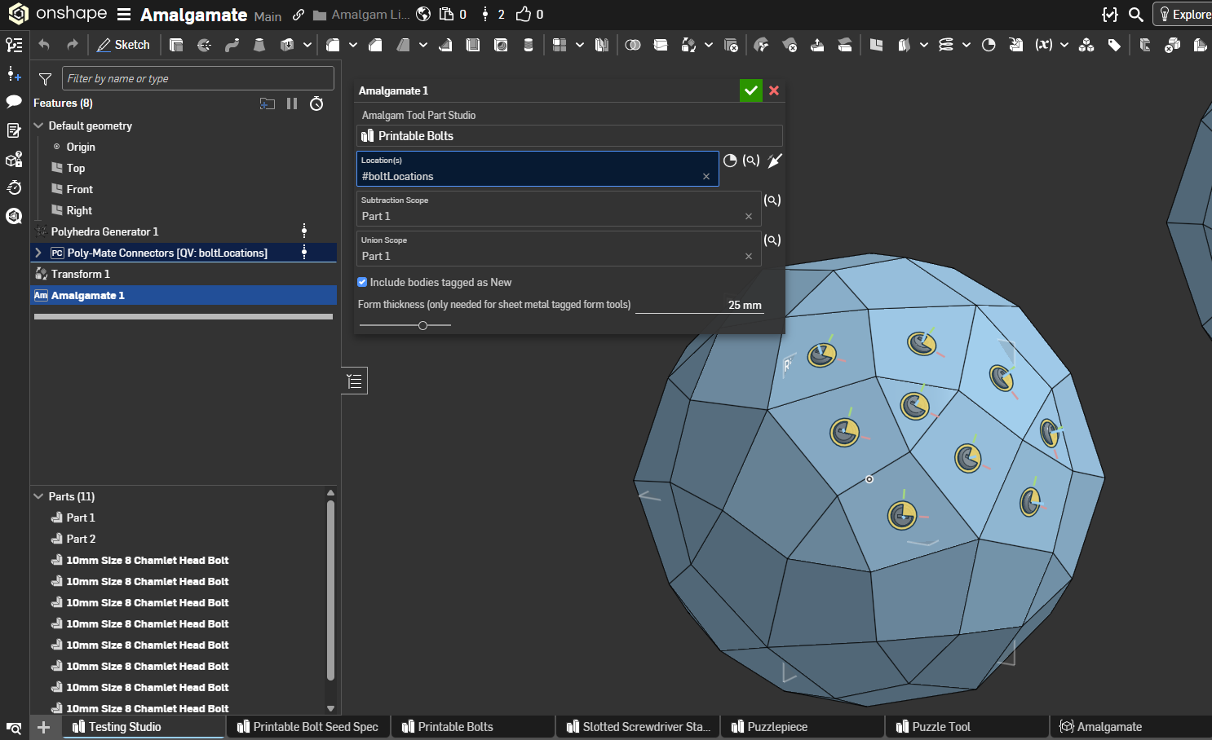
Task: Open the Puzzle Tool tab
Action: coord(941,727)
